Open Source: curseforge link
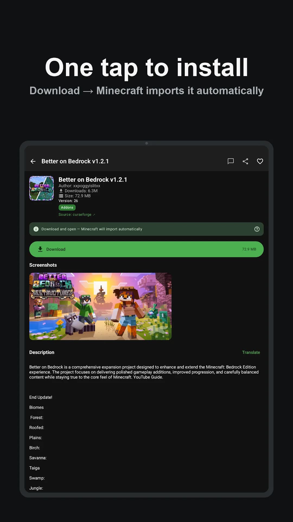The image size is (293, 522). (77, 215)
